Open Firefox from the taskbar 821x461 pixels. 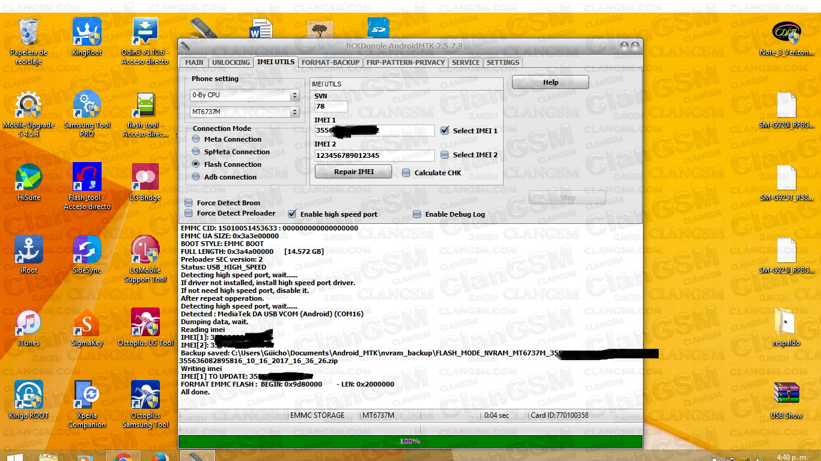(x=160, y=456)
